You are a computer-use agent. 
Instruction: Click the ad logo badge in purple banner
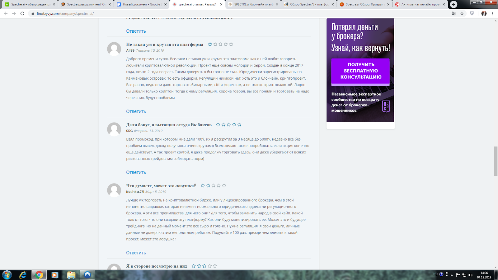(x=386, y=106)
